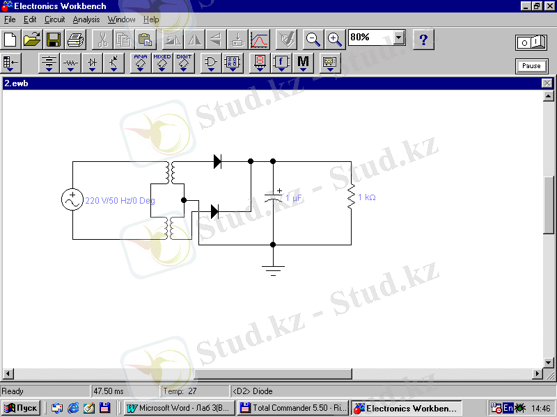Open the Digital flip-flop parts bin
Image resolution: width=557 pixels, height=417 pixels.
click(233, 63)
